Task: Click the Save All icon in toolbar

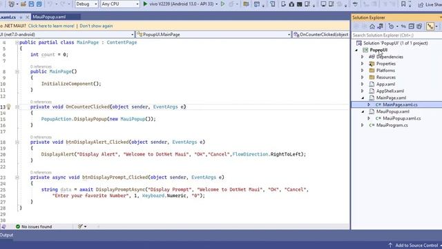Action: coord(39,4)
